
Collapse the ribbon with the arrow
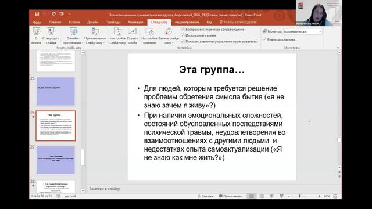click(x=338, y=48)
